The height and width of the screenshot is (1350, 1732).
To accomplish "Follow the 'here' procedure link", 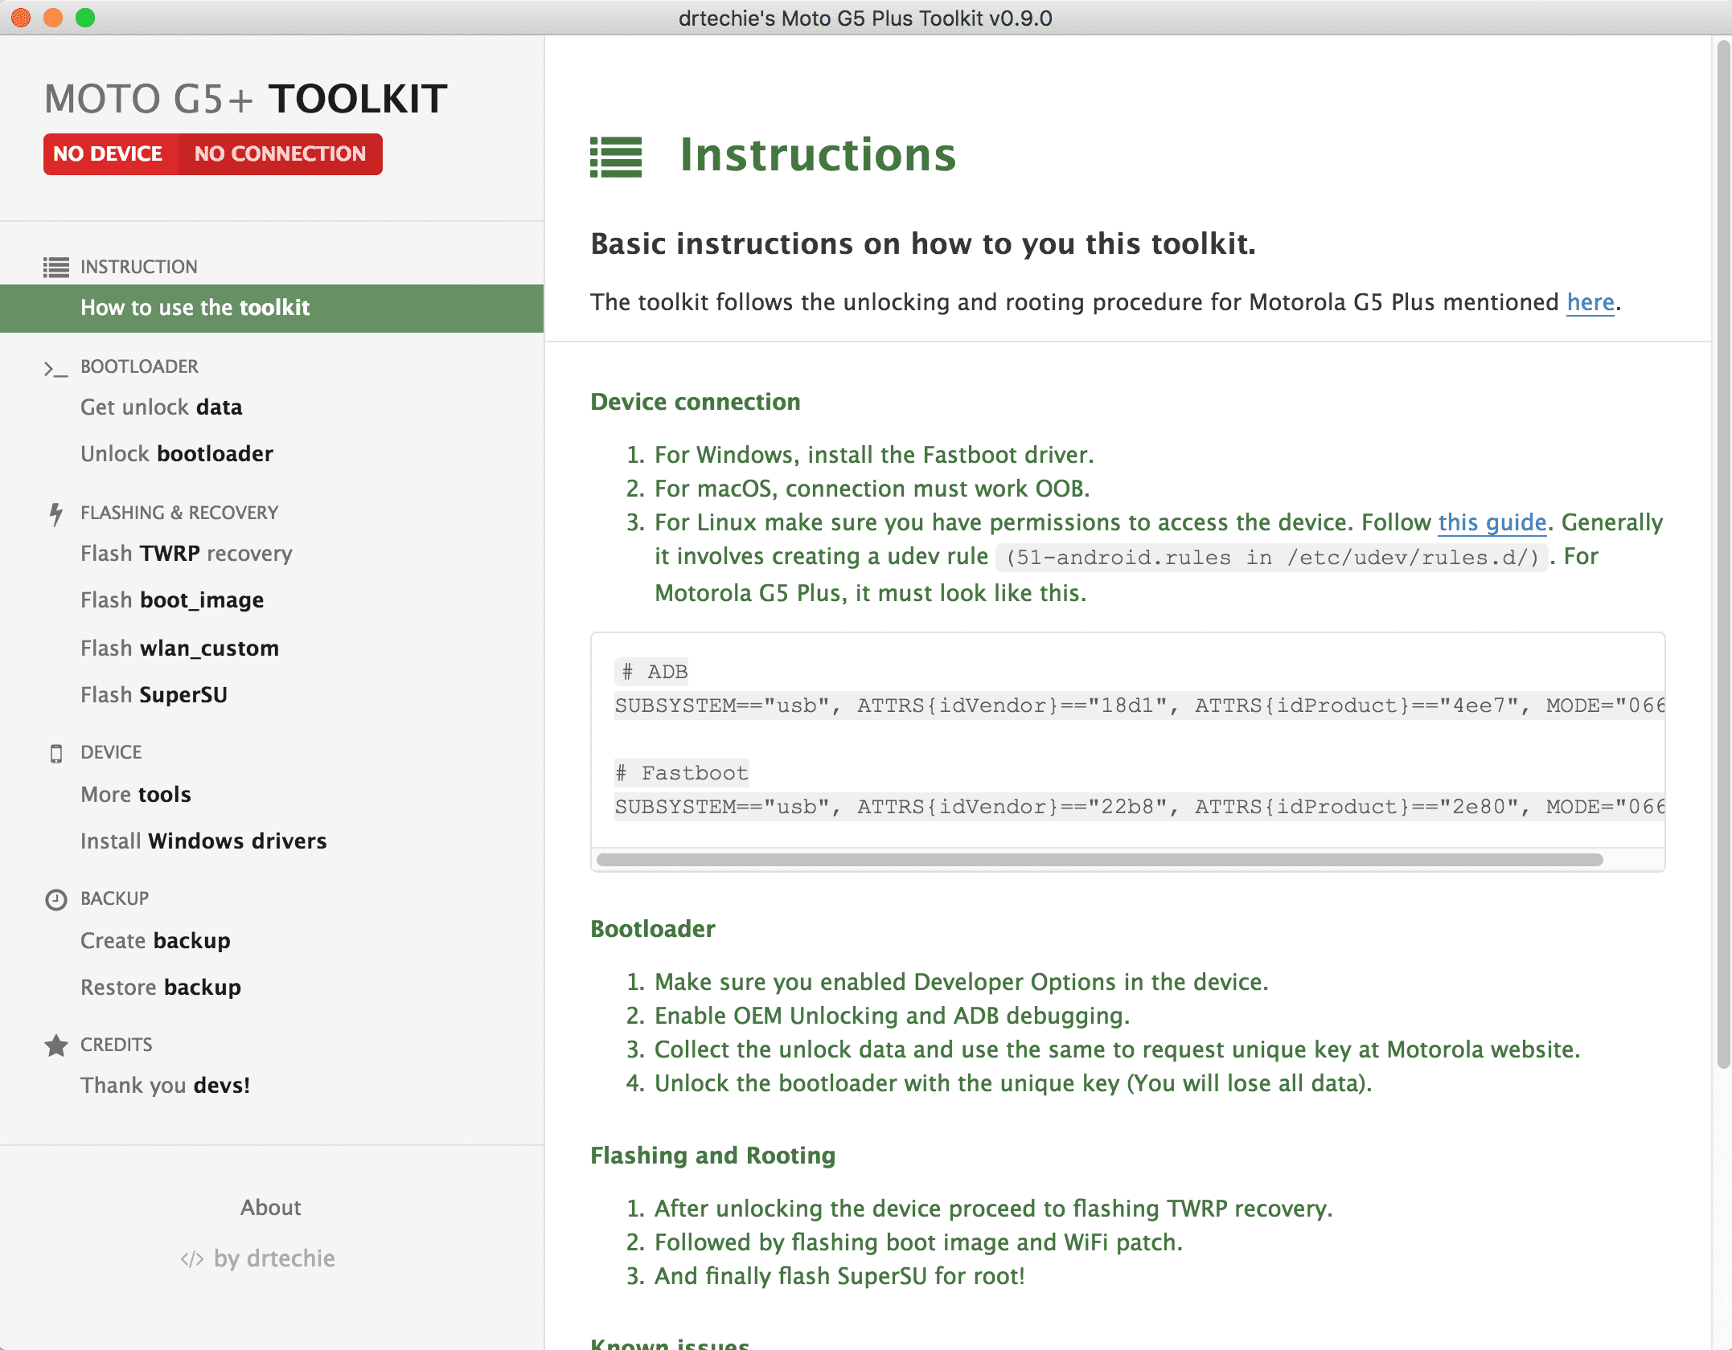I will [1590, 302].
